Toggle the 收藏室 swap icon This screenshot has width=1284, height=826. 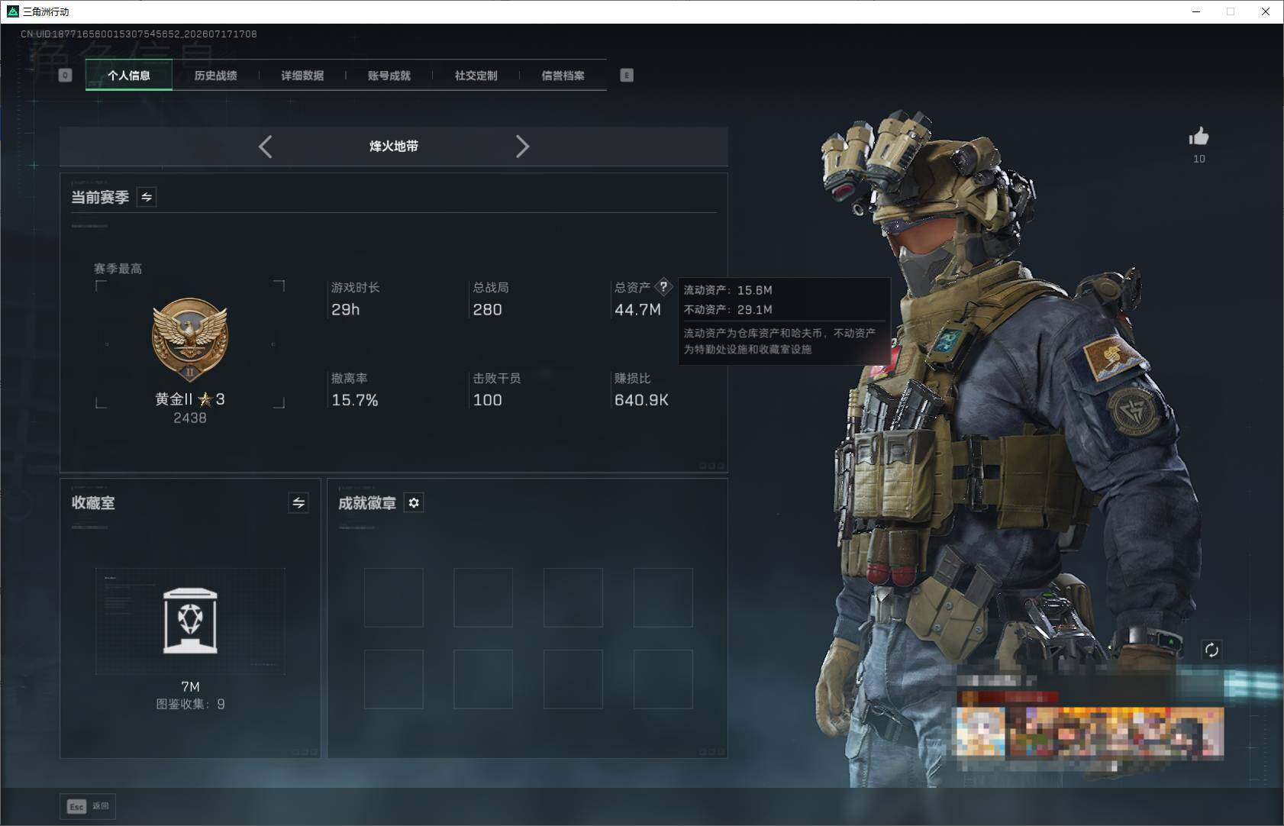(298, 503)
